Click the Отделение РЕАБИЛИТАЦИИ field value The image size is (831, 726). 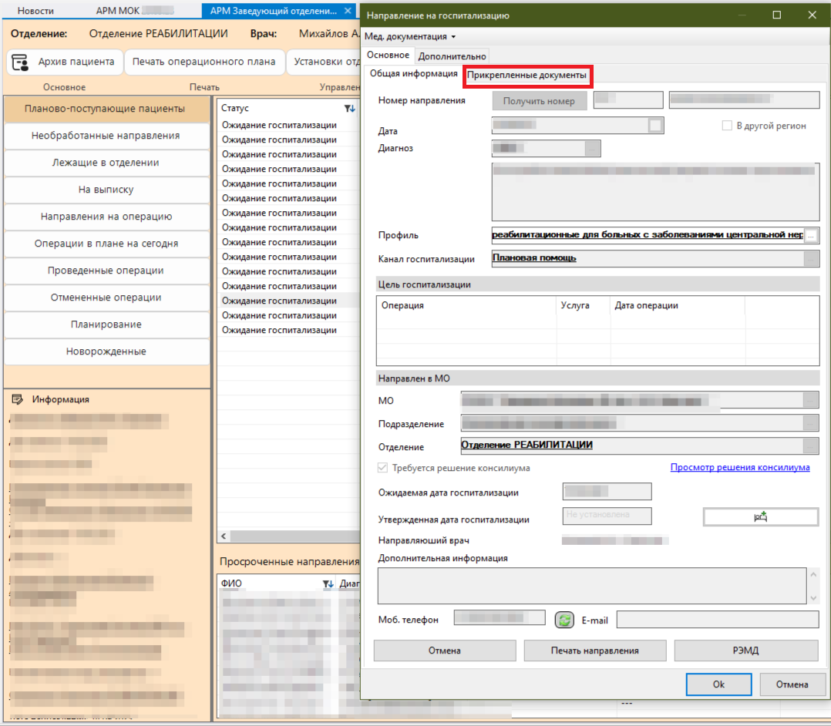527,445
